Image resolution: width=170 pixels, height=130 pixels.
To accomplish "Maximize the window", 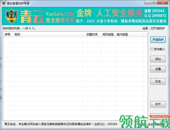I will point(154,3).
